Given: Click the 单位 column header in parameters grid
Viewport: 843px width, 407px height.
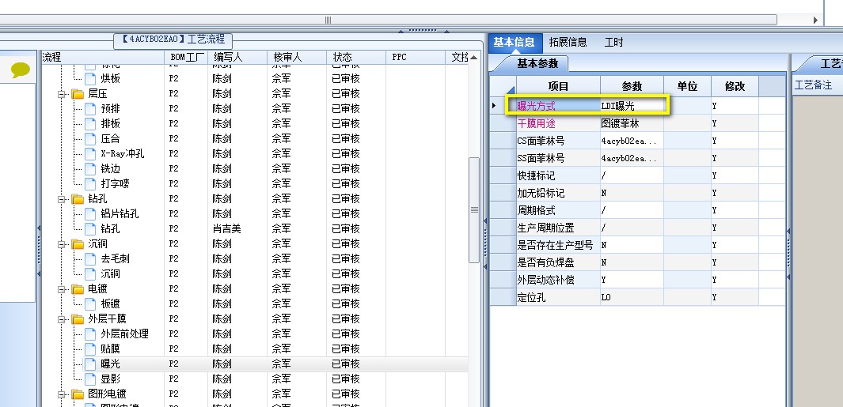Looking at the screenshot, I should [687, 86].
